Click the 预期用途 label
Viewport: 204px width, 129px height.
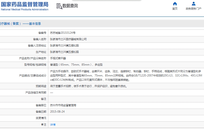pyautogui.click(x=41, y=86)
